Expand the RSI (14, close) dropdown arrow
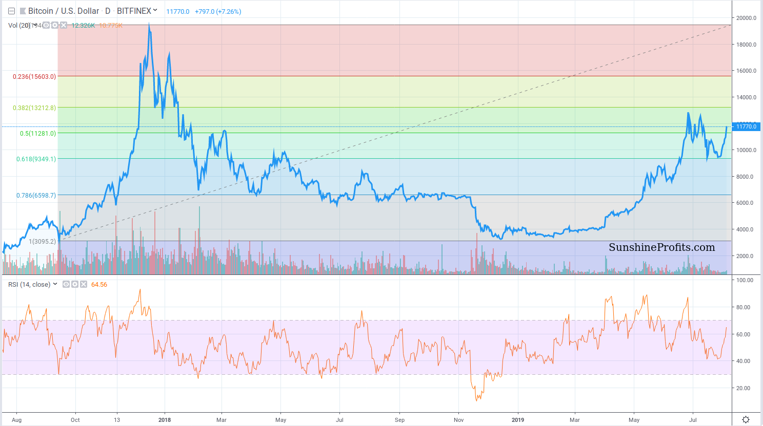 click(55, 284)
